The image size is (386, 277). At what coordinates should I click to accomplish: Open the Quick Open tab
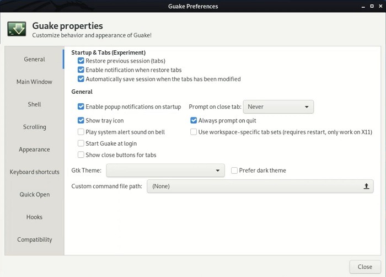coord(34,194)
